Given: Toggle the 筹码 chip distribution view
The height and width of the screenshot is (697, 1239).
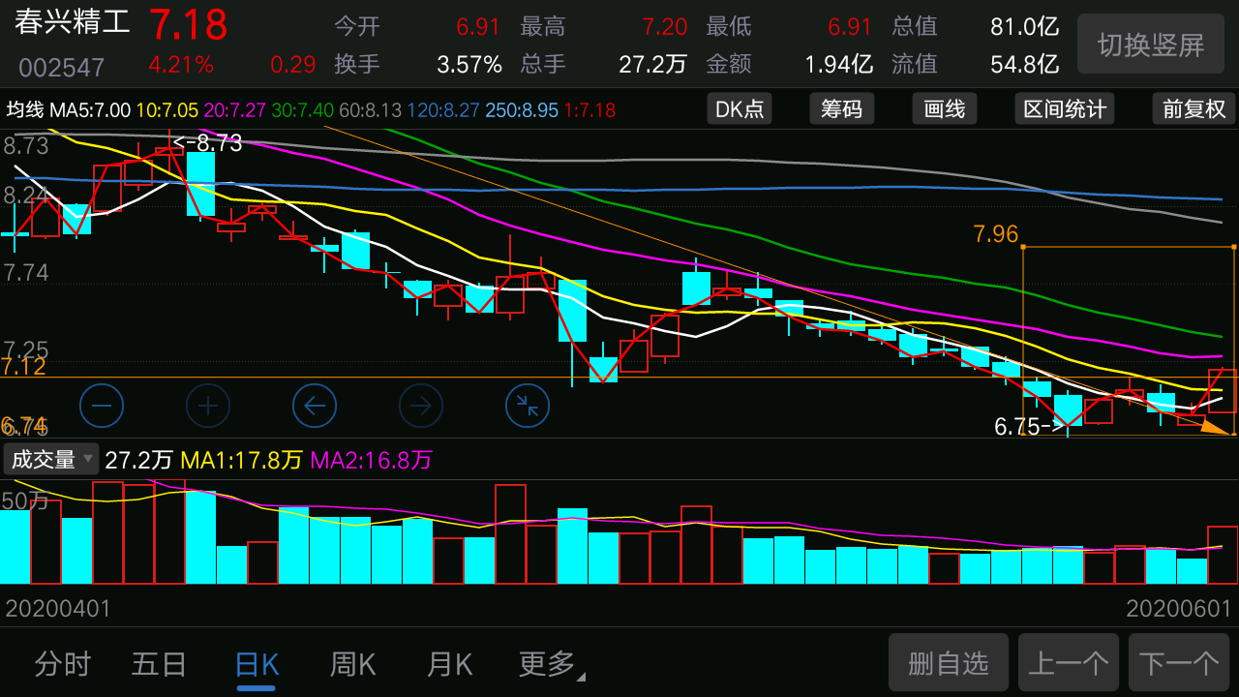Looking at the screenshot, I should pos(842,109).
